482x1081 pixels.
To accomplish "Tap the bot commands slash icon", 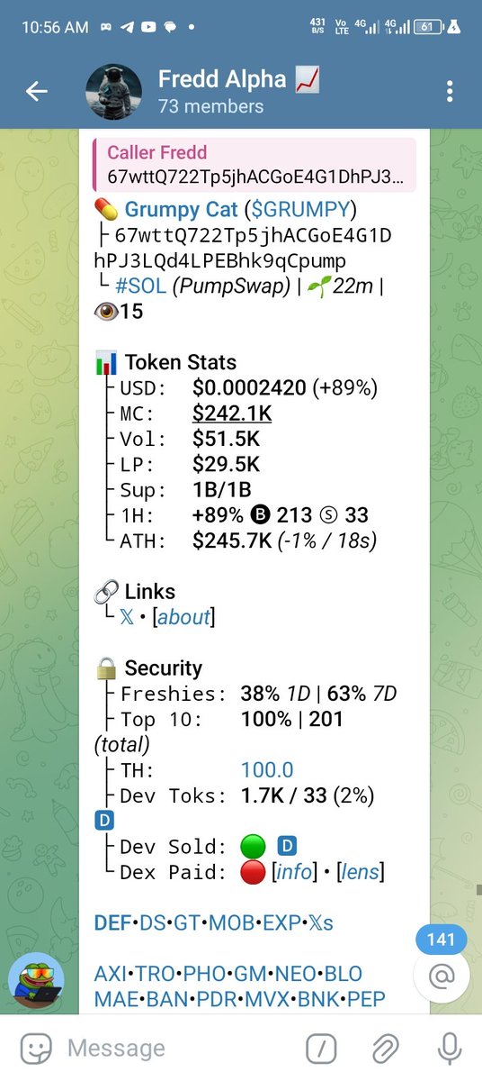I will point(321,1048).
